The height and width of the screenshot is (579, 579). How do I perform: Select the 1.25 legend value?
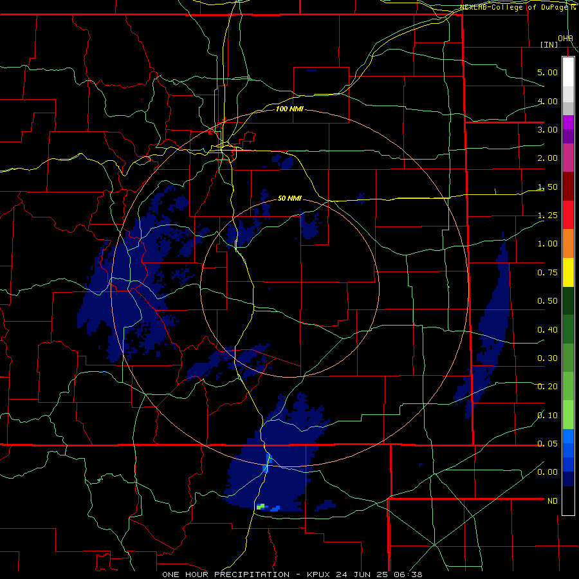[x=547, y=216]
